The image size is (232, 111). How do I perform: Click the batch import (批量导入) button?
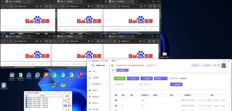pyautogui.click(x=133, y=79)
